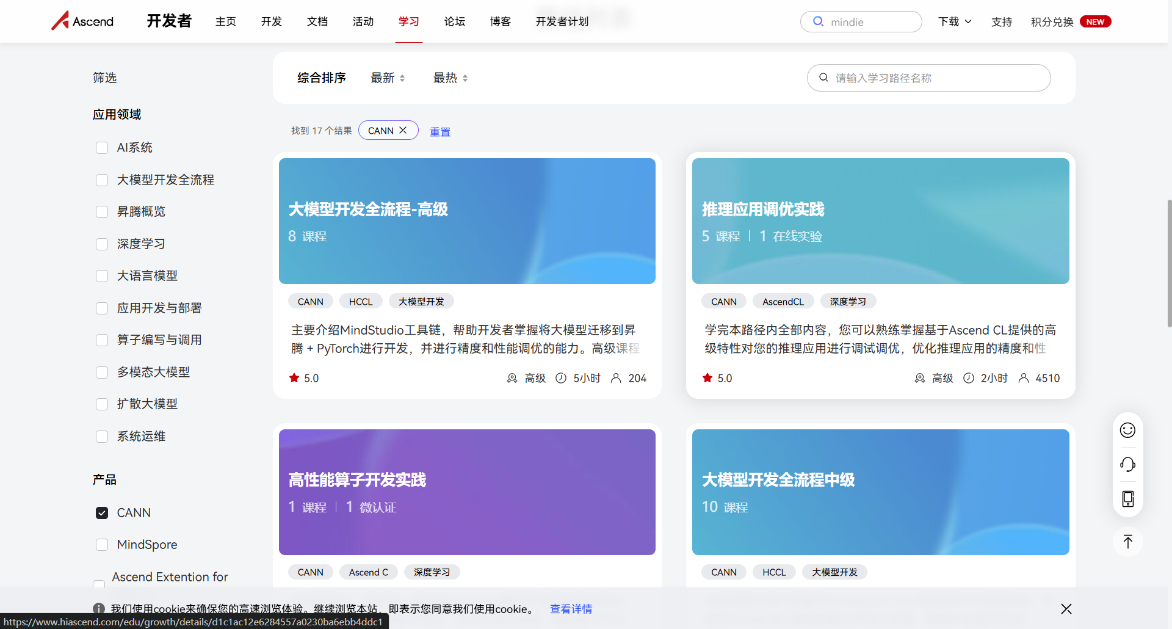Click the 重置 reset link

pyautogui.click(x=440, y=131)
